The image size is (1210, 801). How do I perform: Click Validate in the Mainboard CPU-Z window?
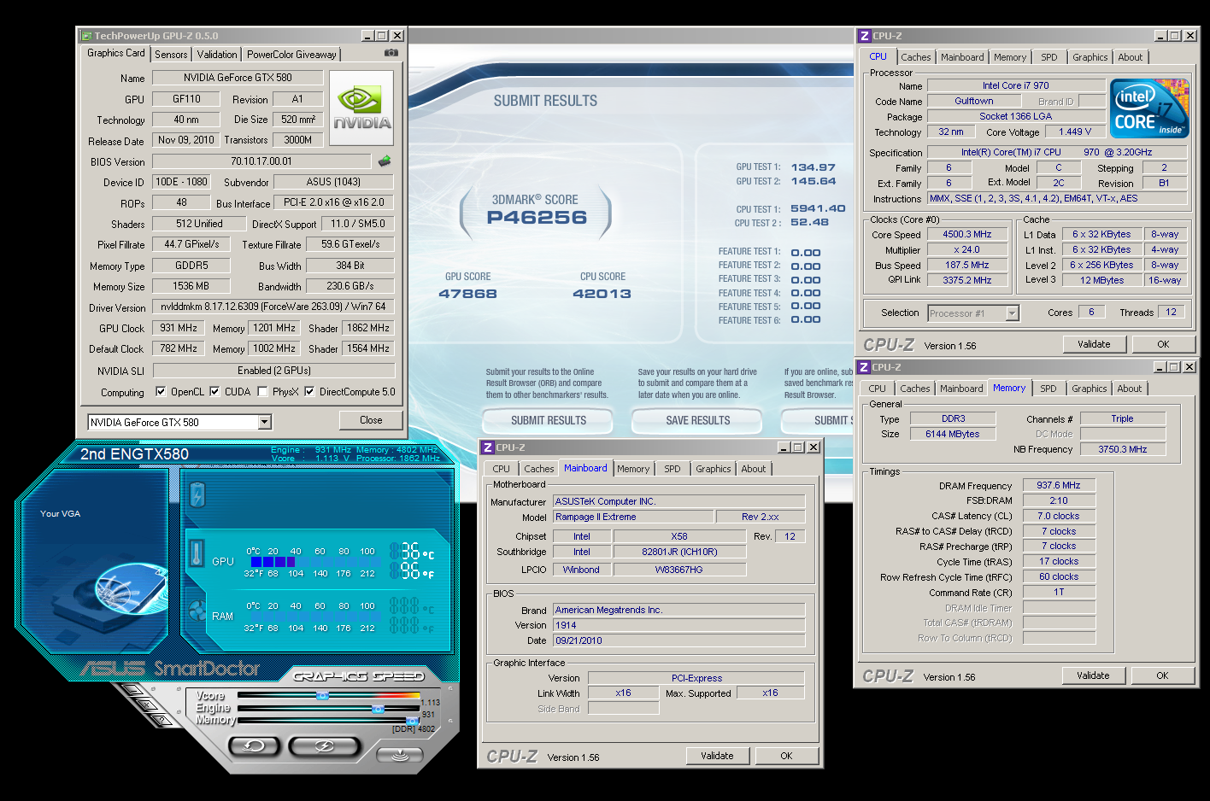click(717, 756)
